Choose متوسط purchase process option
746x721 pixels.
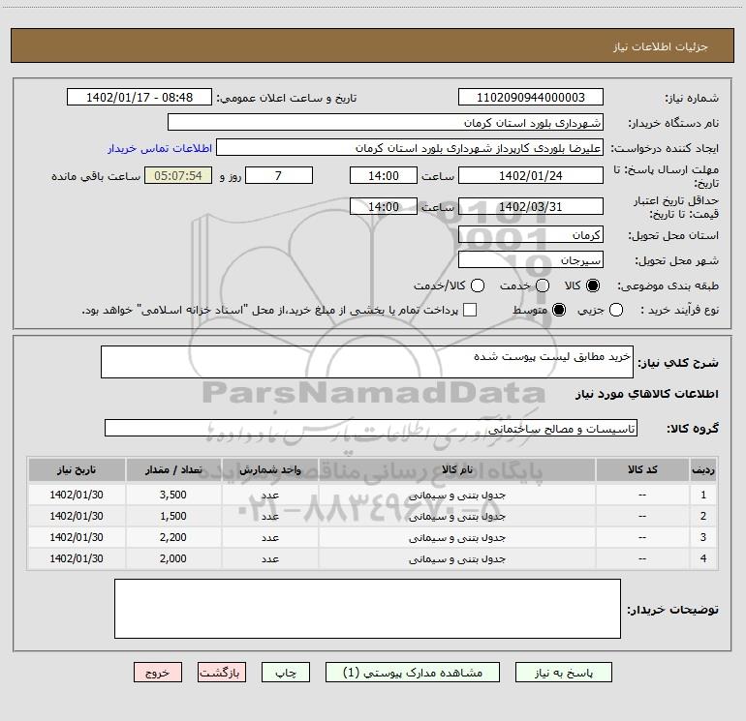[559, 310]
